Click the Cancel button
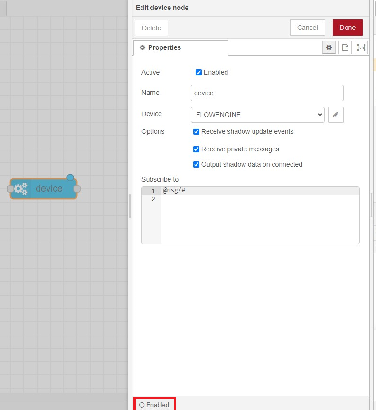This screenshot has height=410, width=376. click(308, 28)
